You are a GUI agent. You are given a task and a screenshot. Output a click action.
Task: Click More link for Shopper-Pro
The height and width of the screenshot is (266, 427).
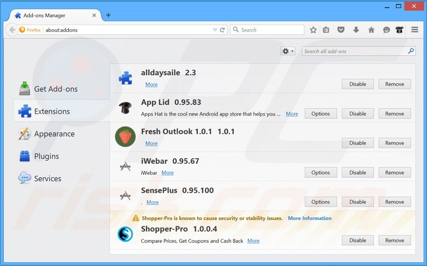click(253, 241)
